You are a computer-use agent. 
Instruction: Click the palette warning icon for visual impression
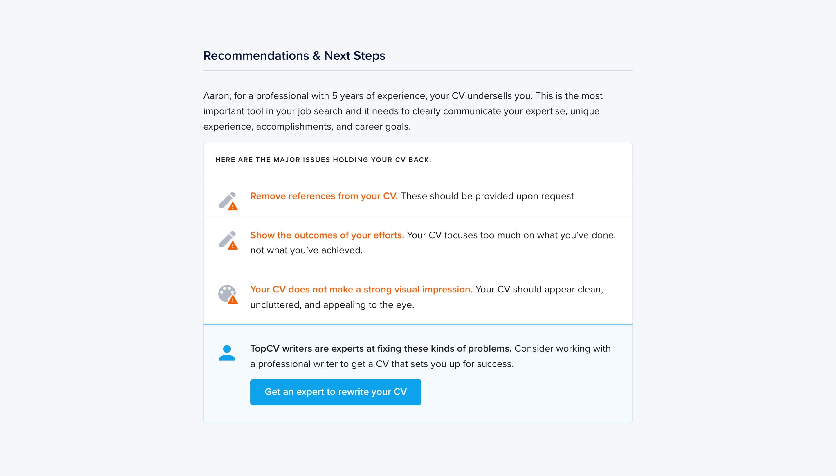(x=228, y=294)
